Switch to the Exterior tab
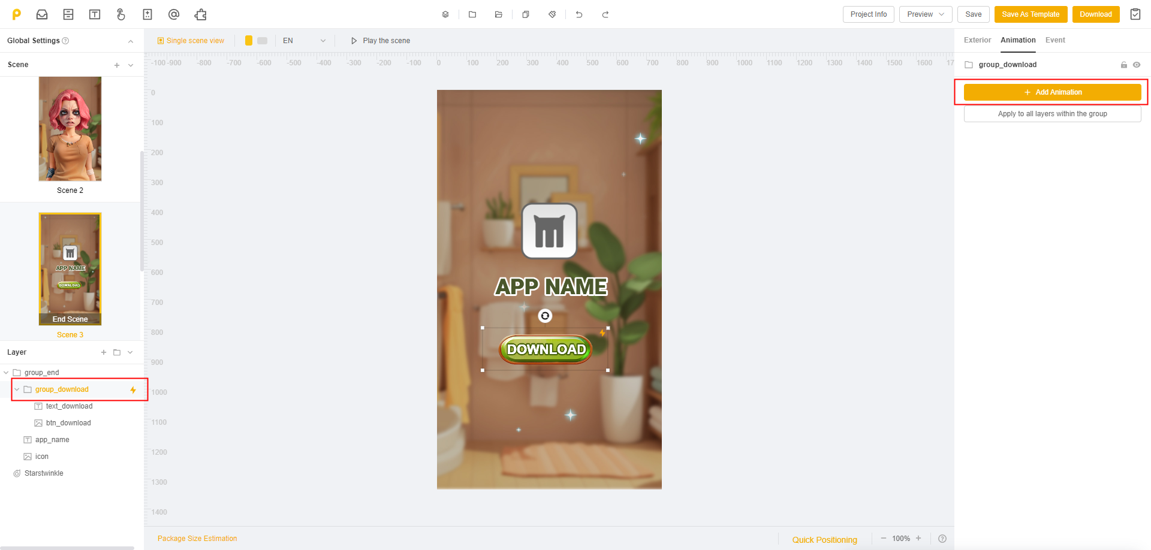Viewport: 1151px width, 550px height. [x=977, y=40]
